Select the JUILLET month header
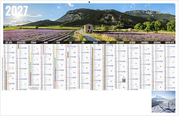This screenshot has width=179, height=116. point(95,42)
